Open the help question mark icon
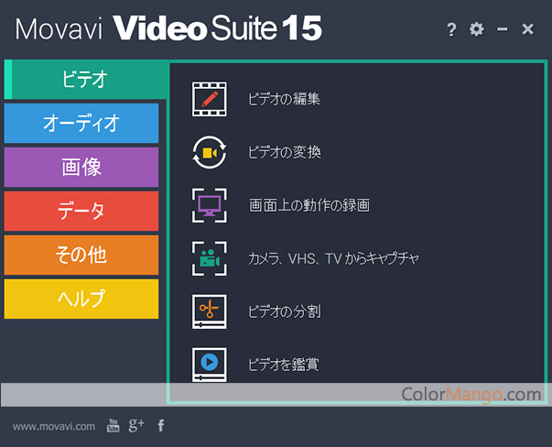The height and width of the screenshot is (447, 552). 451,29
